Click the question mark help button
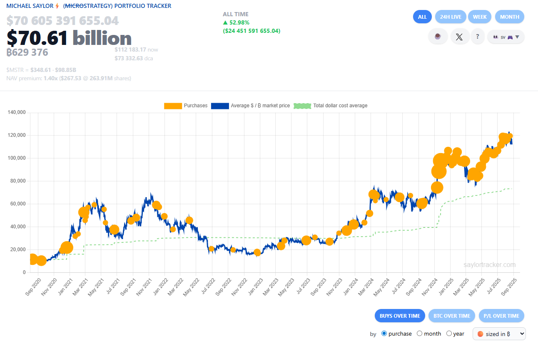This screenshot has height=346, width=538. tap(478, 37)
